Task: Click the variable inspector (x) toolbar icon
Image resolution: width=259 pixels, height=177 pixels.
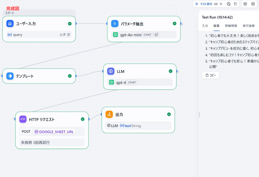Action: [x=253, y=4]
